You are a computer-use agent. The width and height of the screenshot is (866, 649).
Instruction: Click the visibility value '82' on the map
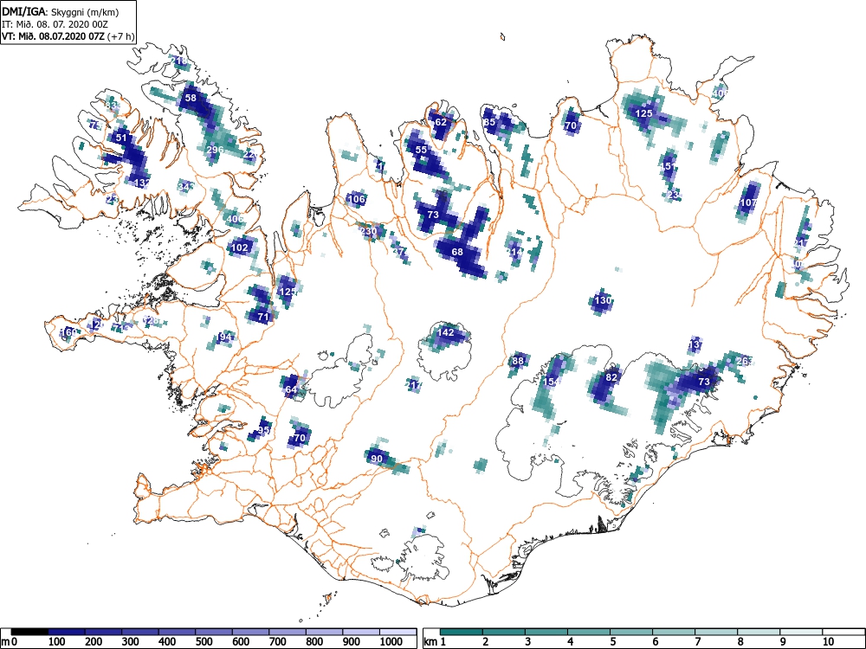click(611, 377)
